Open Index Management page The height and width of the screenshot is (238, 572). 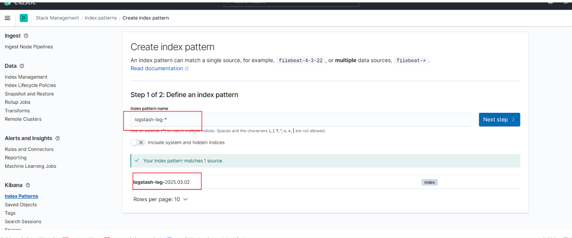pyautogui.click(x=26, y=77)
